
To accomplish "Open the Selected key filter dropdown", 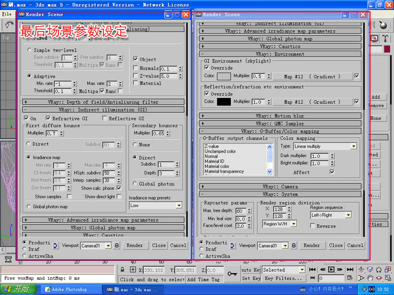I will pyautogui.click(x=302, y=270).
